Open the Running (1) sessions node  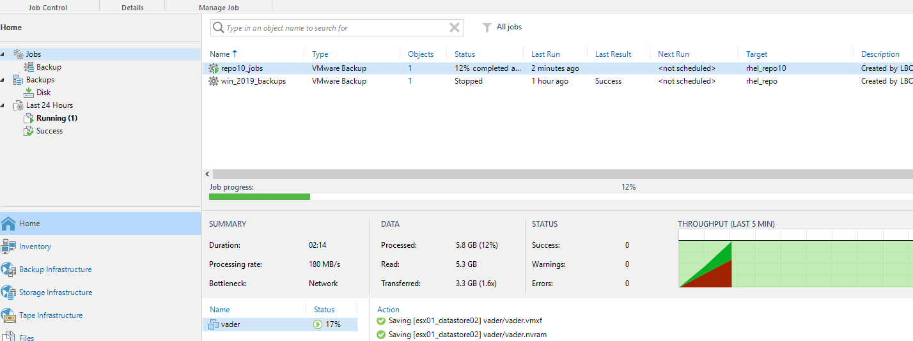[x=56, y=118]
